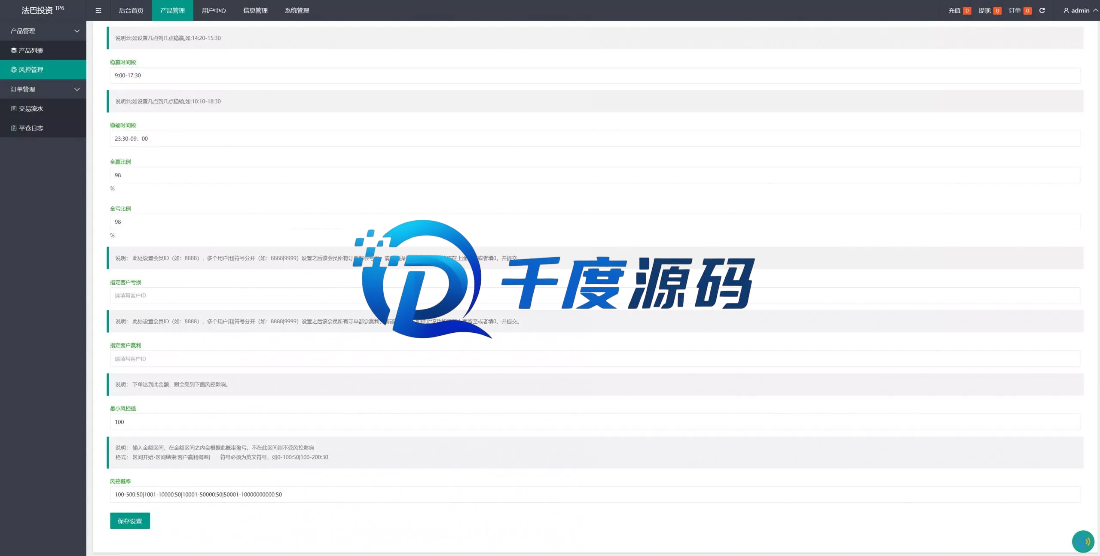
Task: Collapse the 订单管理 sidebar group
Action: click(43, 89)
